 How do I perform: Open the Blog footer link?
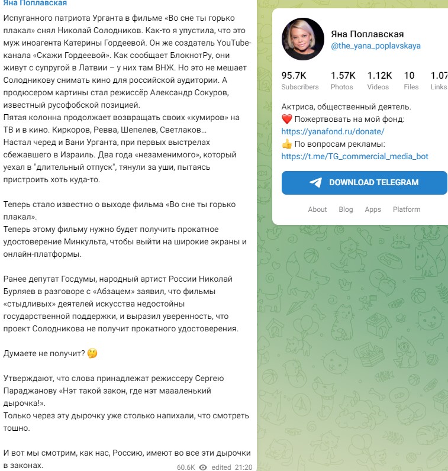[x=346, y=209]
